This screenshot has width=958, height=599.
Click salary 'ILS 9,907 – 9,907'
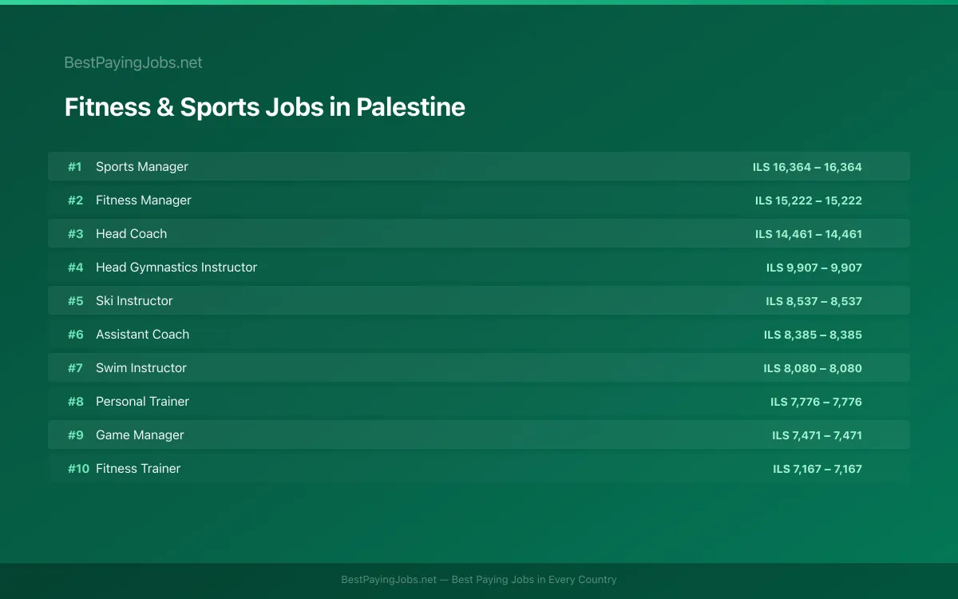point(814,268)
